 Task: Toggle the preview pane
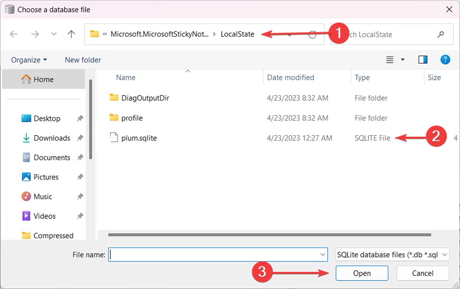(x=423, y=59)
